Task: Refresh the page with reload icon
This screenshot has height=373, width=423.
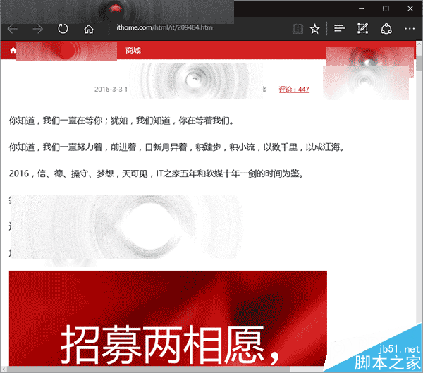Action: (63, 29)
